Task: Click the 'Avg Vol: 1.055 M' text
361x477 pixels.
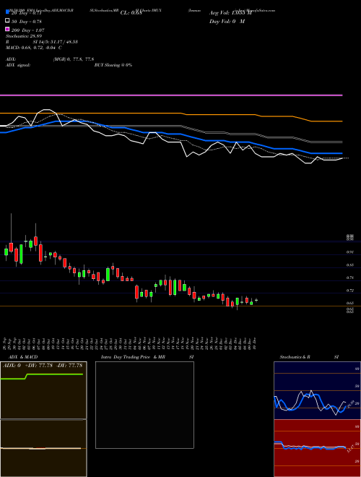Action: tap(230, 13)
